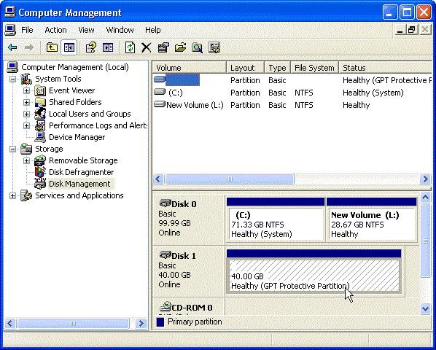This screenshot has width=436, height=350.
Task: Click the Up one level folder icon
Action: pyautogui.click(x=52, y=48)
